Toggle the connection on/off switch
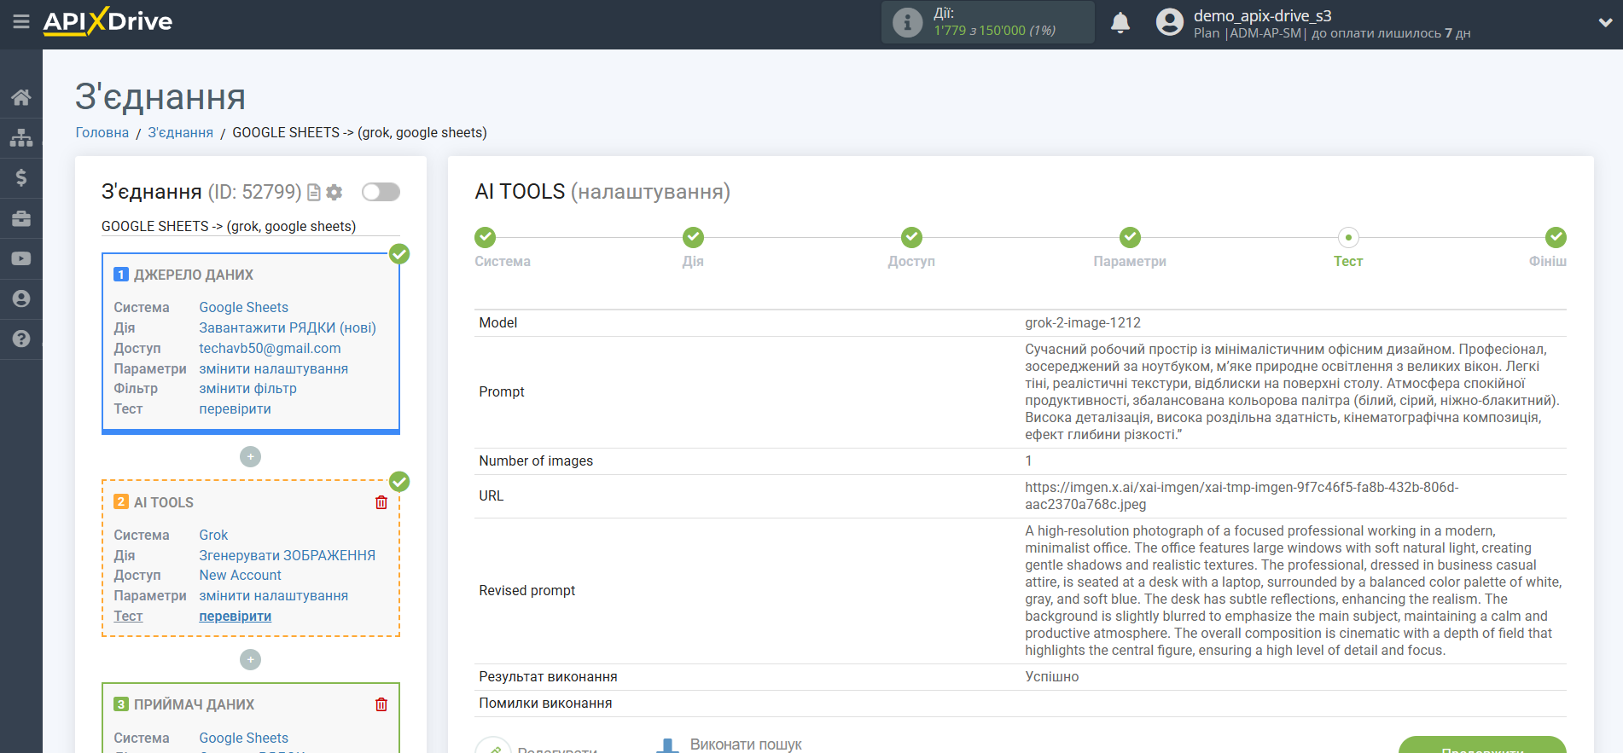 pos(381,192)
